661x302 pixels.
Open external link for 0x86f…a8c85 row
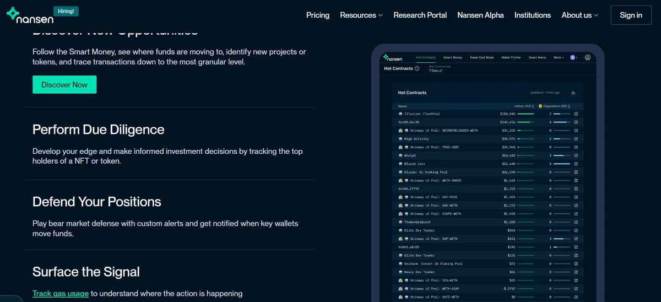coord(576,247)
